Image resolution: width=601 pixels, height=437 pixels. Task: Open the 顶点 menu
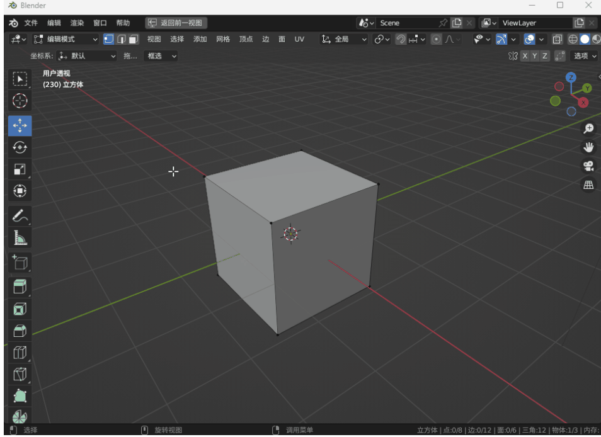coord(246,39)
